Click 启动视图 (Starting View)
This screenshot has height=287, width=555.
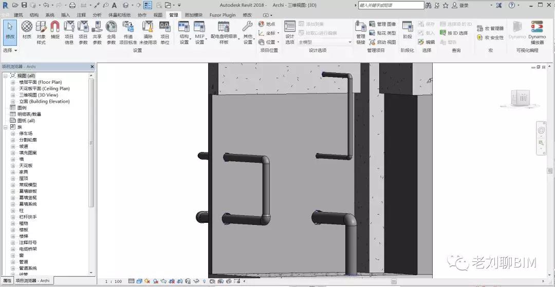pyautogui.click(x=383, y=42)
